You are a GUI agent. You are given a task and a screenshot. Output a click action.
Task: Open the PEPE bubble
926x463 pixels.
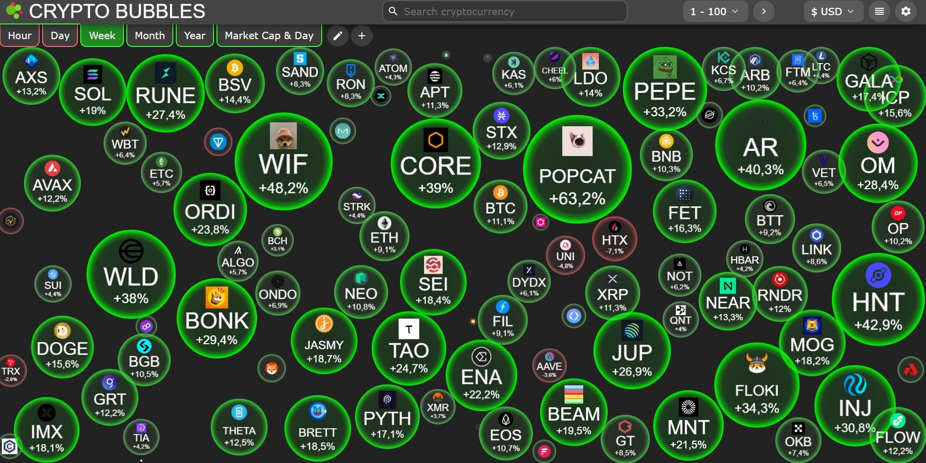[665, 88]
